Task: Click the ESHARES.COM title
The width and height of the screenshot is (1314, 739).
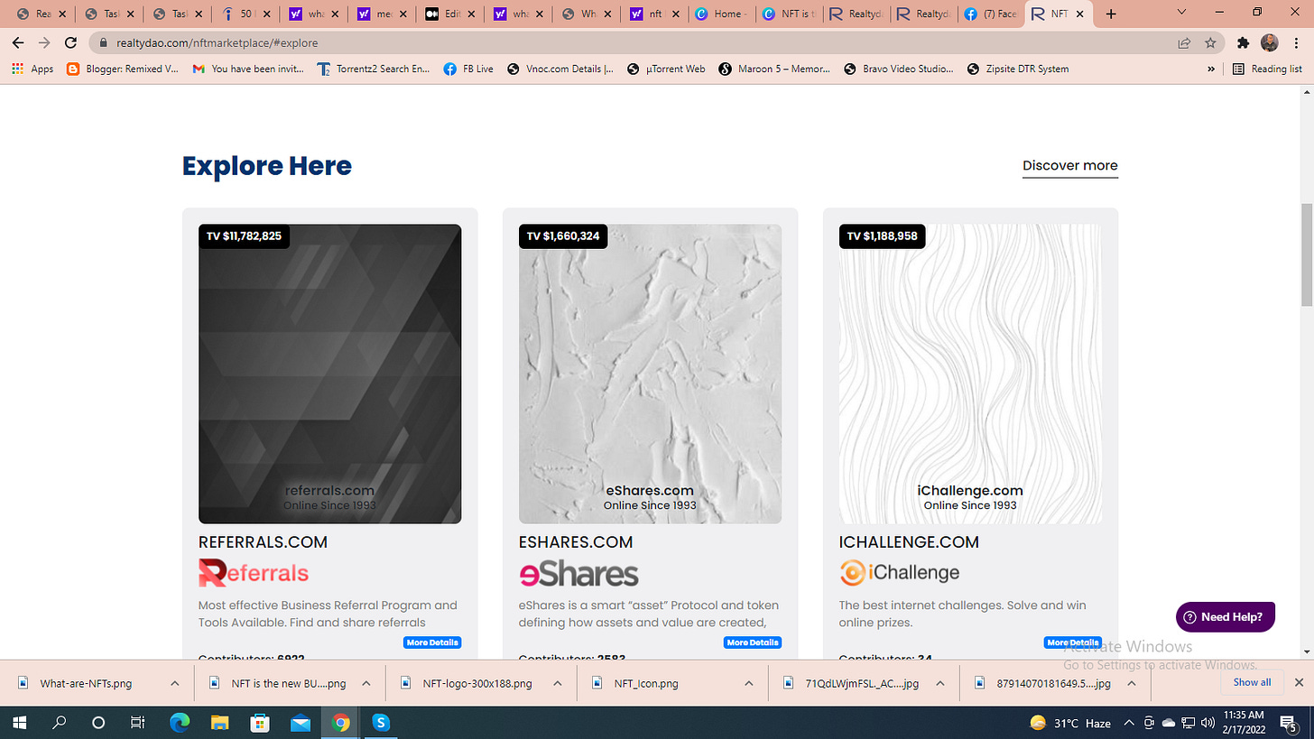Action: pos(576,542)
